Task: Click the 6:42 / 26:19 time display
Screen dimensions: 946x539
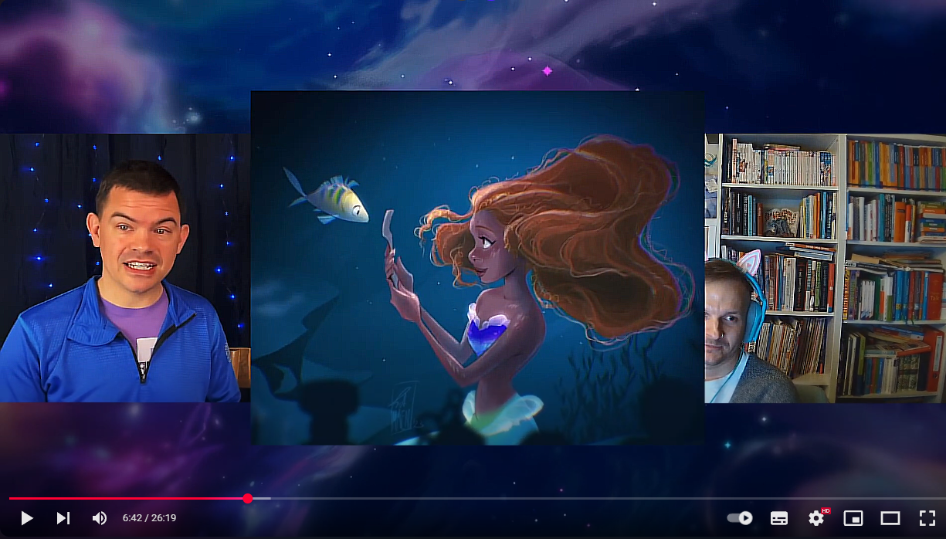Action: [x=149, y=518]
